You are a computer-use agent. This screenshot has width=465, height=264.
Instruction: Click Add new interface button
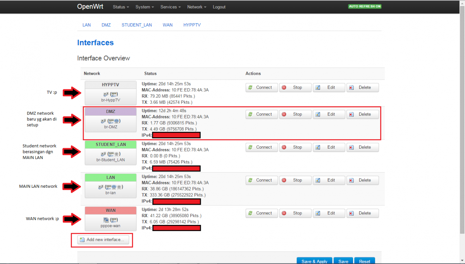[x=103, y=240]
